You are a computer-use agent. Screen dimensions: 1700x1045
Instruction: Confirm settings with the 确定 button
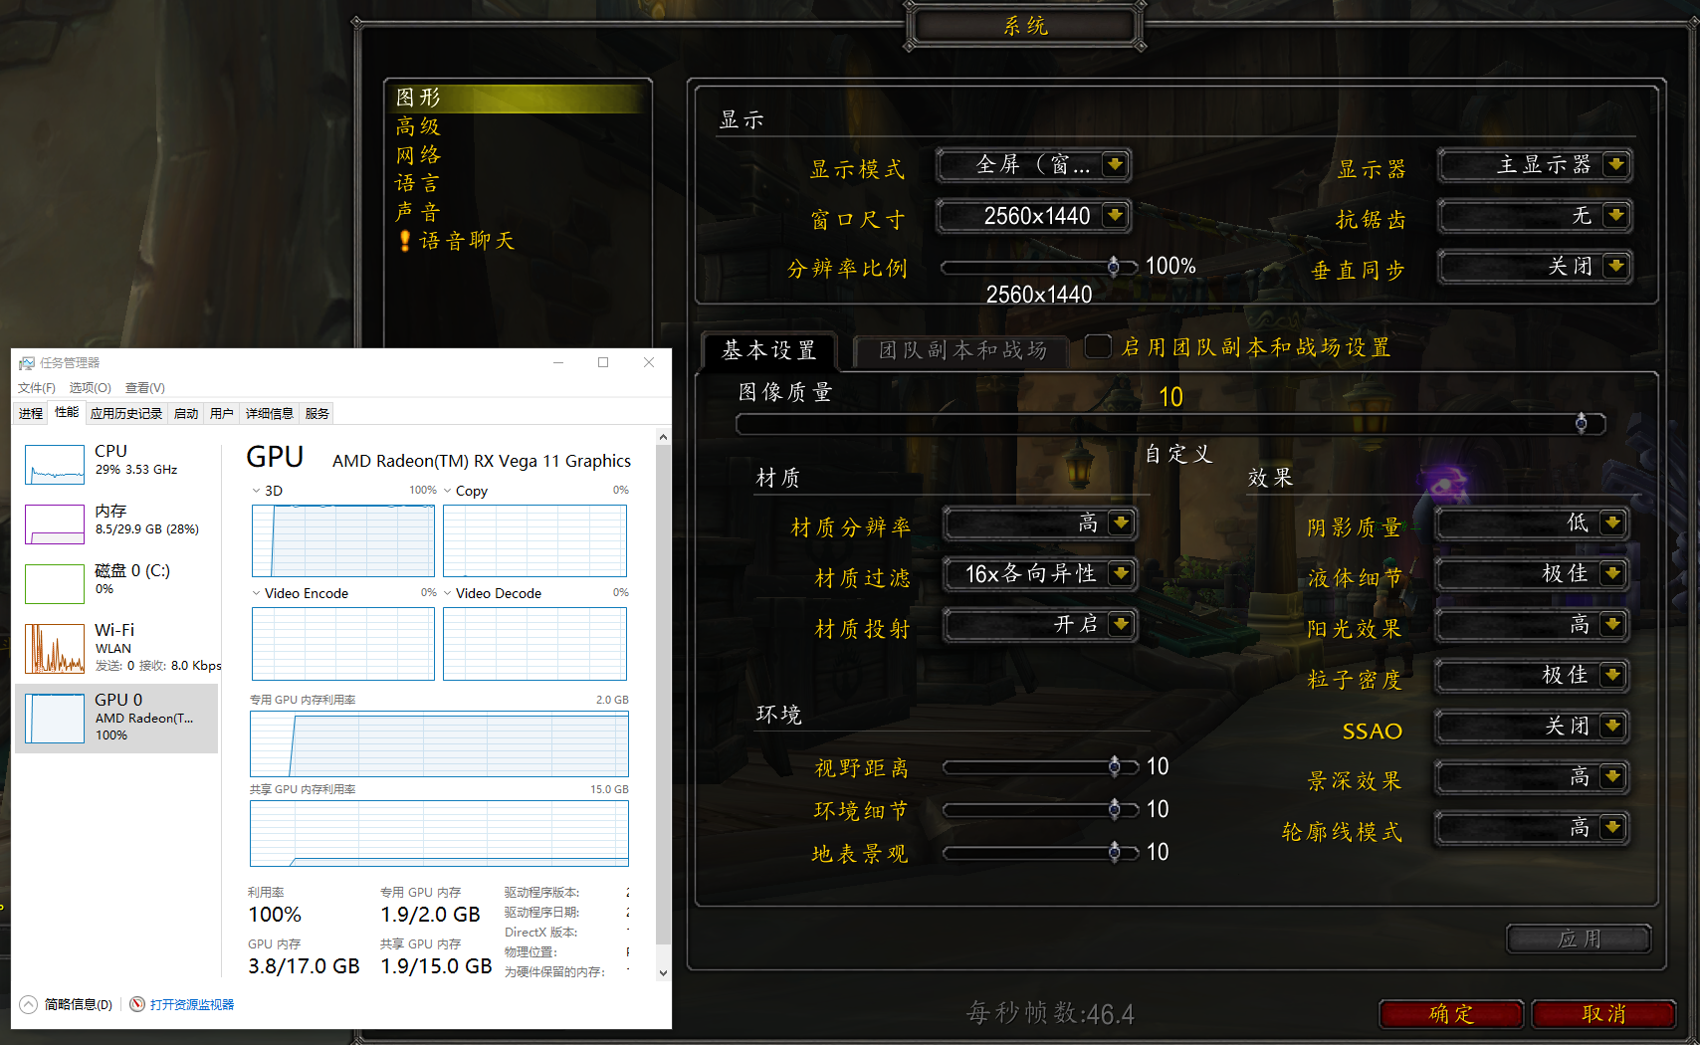[1450, 1014]
